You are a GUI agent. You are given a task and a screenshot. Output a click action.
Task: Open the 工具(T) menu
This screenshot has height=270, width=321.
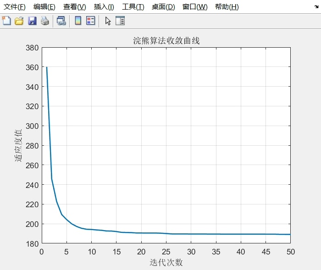click(x=133, y=7)
